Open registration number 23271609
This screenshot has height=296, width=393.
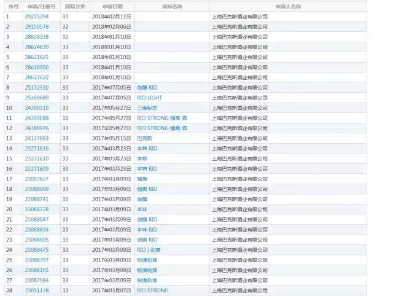pyautogui.click(x=37, y=169)
